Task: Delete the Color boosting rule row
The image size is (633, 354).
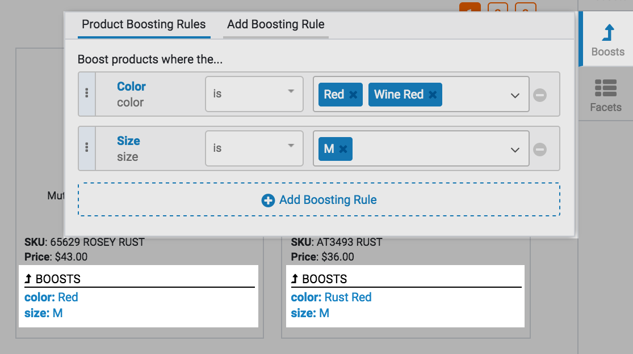Action: [x=540, y=95]
